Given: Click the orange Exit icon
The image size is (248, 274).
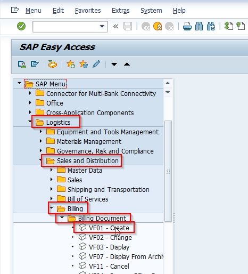Looking at the screenshot, I should 158,26.
